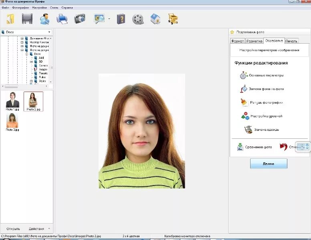Open Замена фона на фото
This screenshot has height=240, width=311.
click(267, 89)
